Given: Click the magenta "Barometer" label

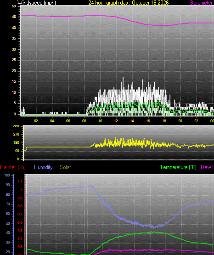Looking at the screenshot, I should coord(201,3).
